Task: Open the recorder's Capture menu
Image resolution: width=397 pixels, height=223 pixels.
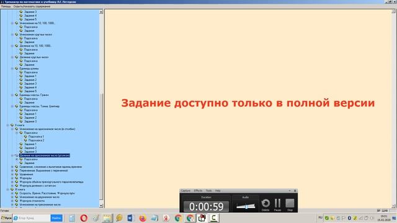Action: (185, 191)
